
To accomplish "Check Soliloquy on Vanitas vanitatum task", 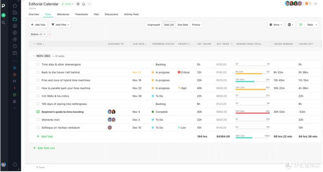I will click(x=38, y=128).
